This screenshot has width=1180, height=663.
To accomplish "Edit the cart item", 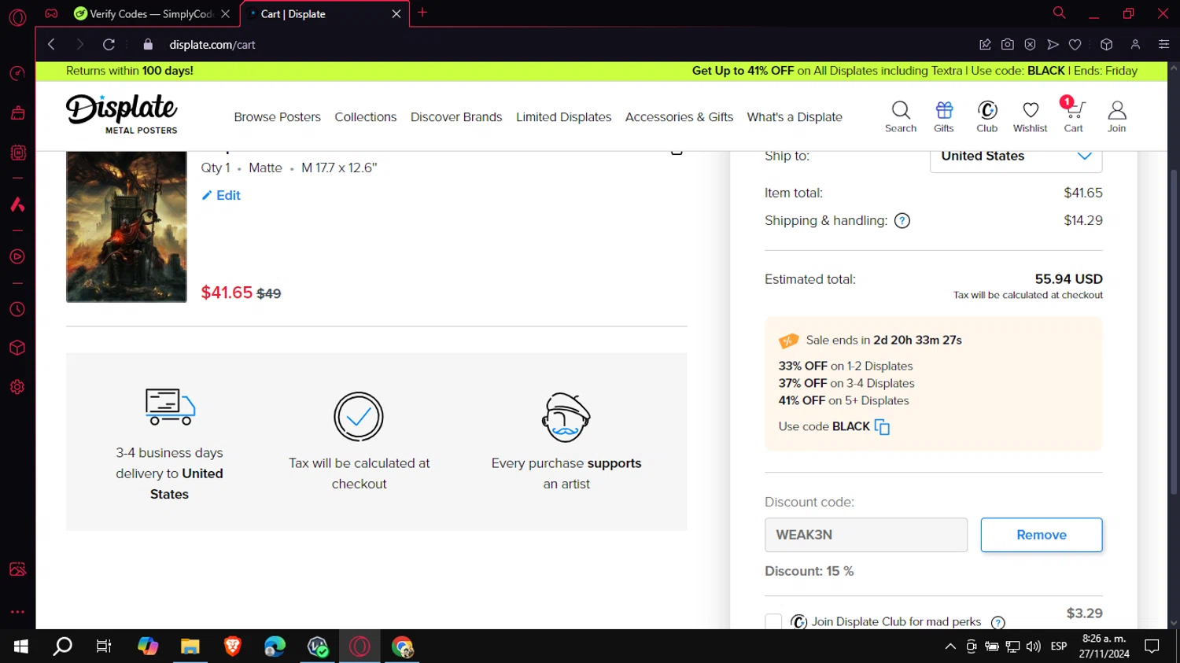I will (221, 196).
